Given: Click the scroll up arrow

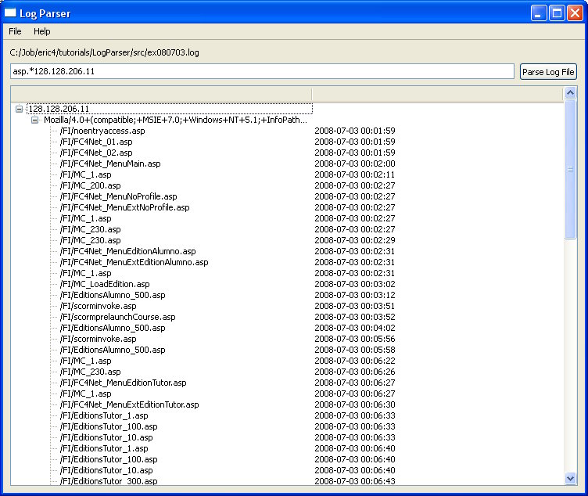Looking at the screenshot, I should (x=570, y=93).
